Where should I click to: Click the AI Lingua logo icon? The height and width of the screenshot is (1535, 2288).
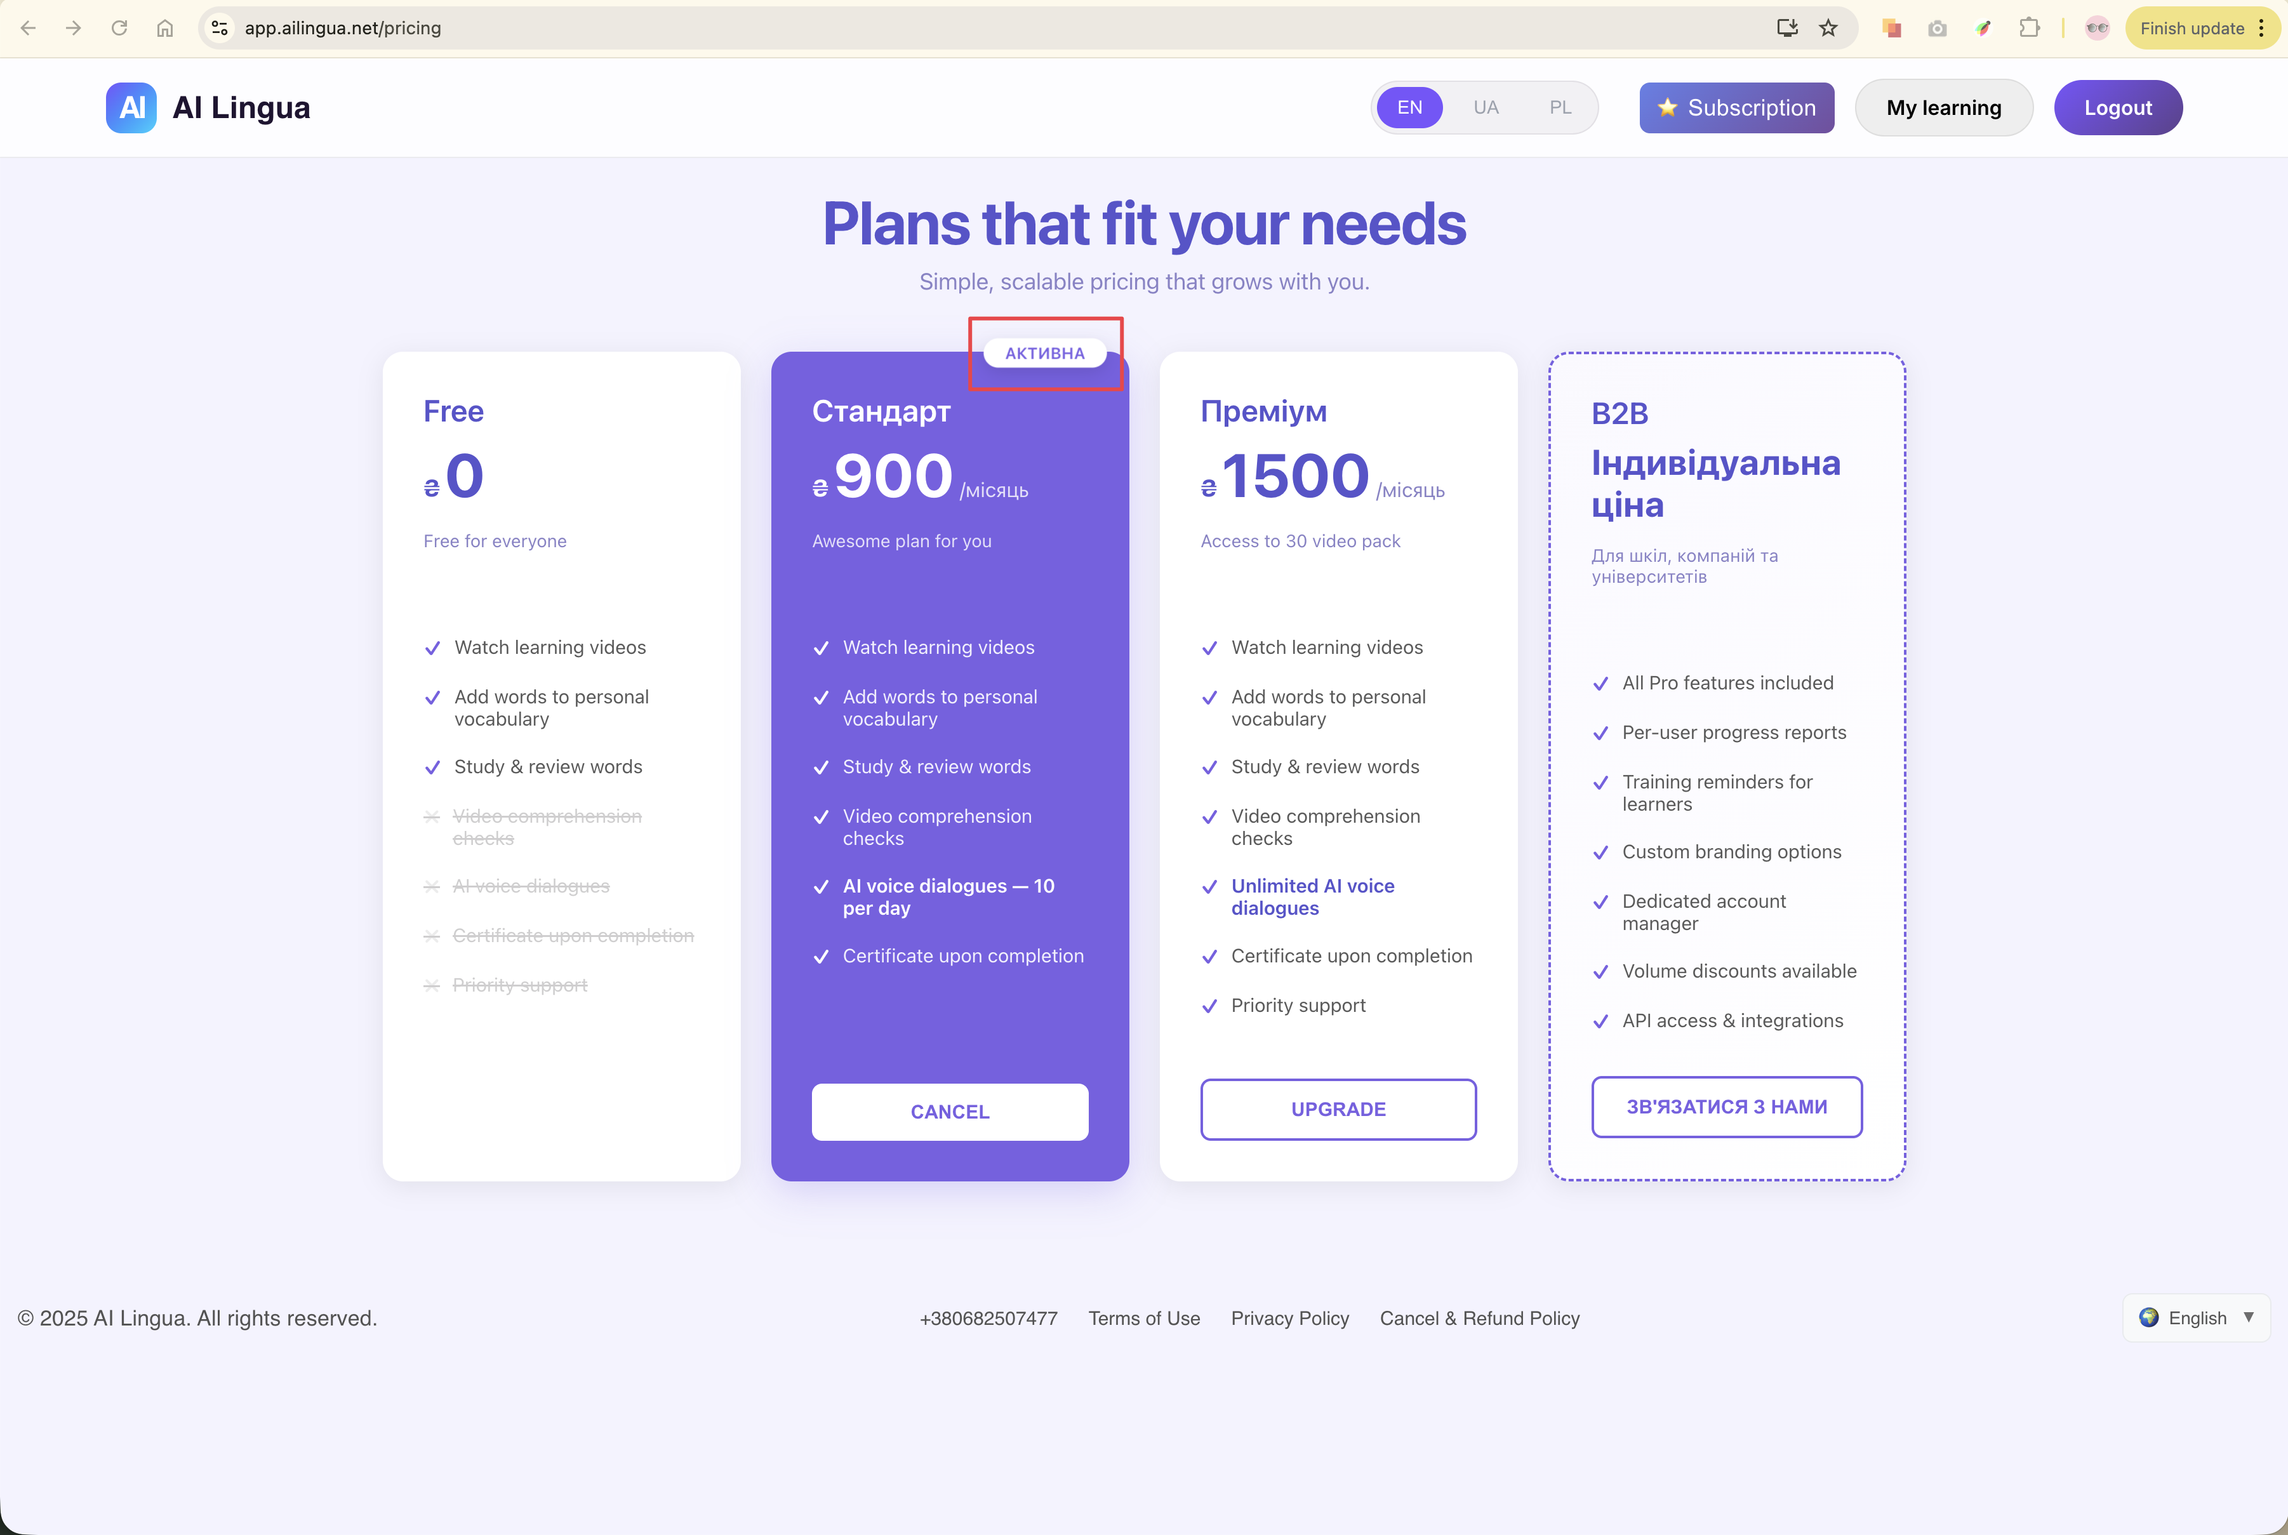click(131, 108)
